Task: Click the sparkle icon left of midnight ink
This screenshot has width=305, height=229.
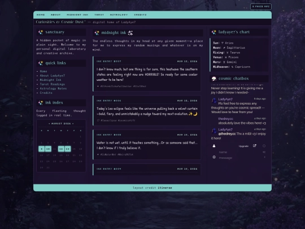Action: 97,33
